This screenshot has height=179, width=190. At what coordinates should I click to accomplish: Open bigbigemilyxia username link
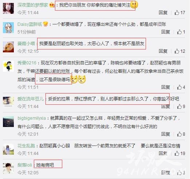pos(32,118)
